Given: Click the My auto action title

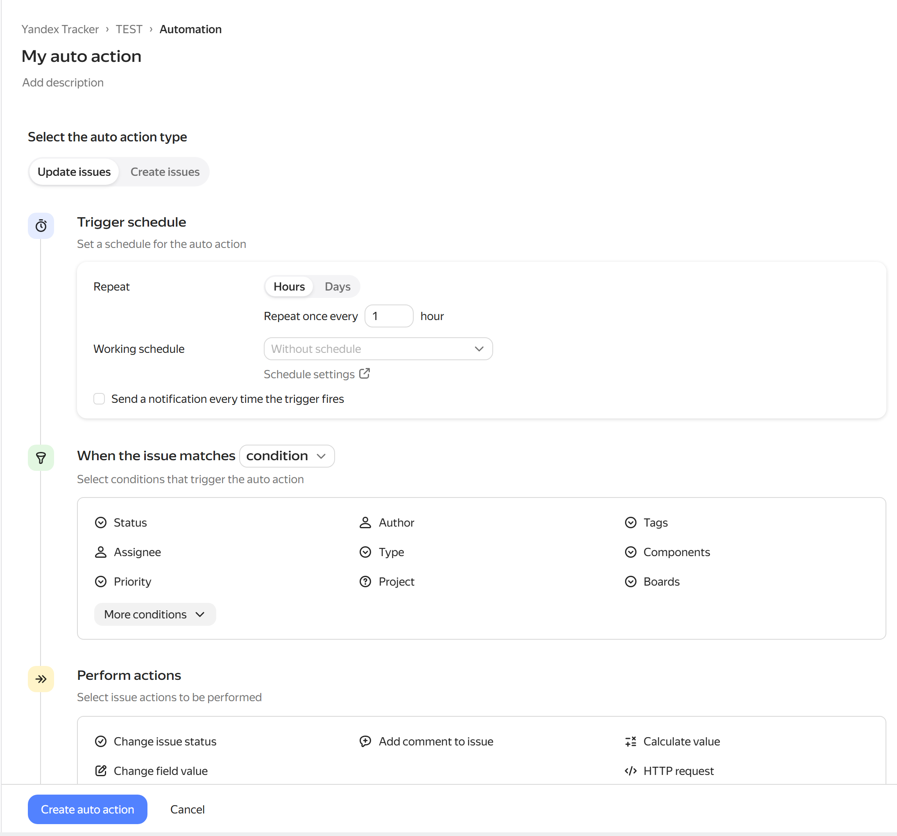Looking at the screenshot, I should point(81,57).
